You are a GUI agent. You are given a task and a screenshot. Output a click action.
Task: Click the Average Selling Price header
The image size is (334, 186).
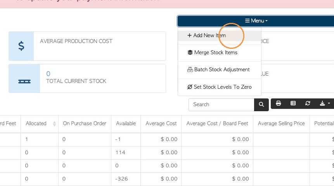click(x=281, y=124)
